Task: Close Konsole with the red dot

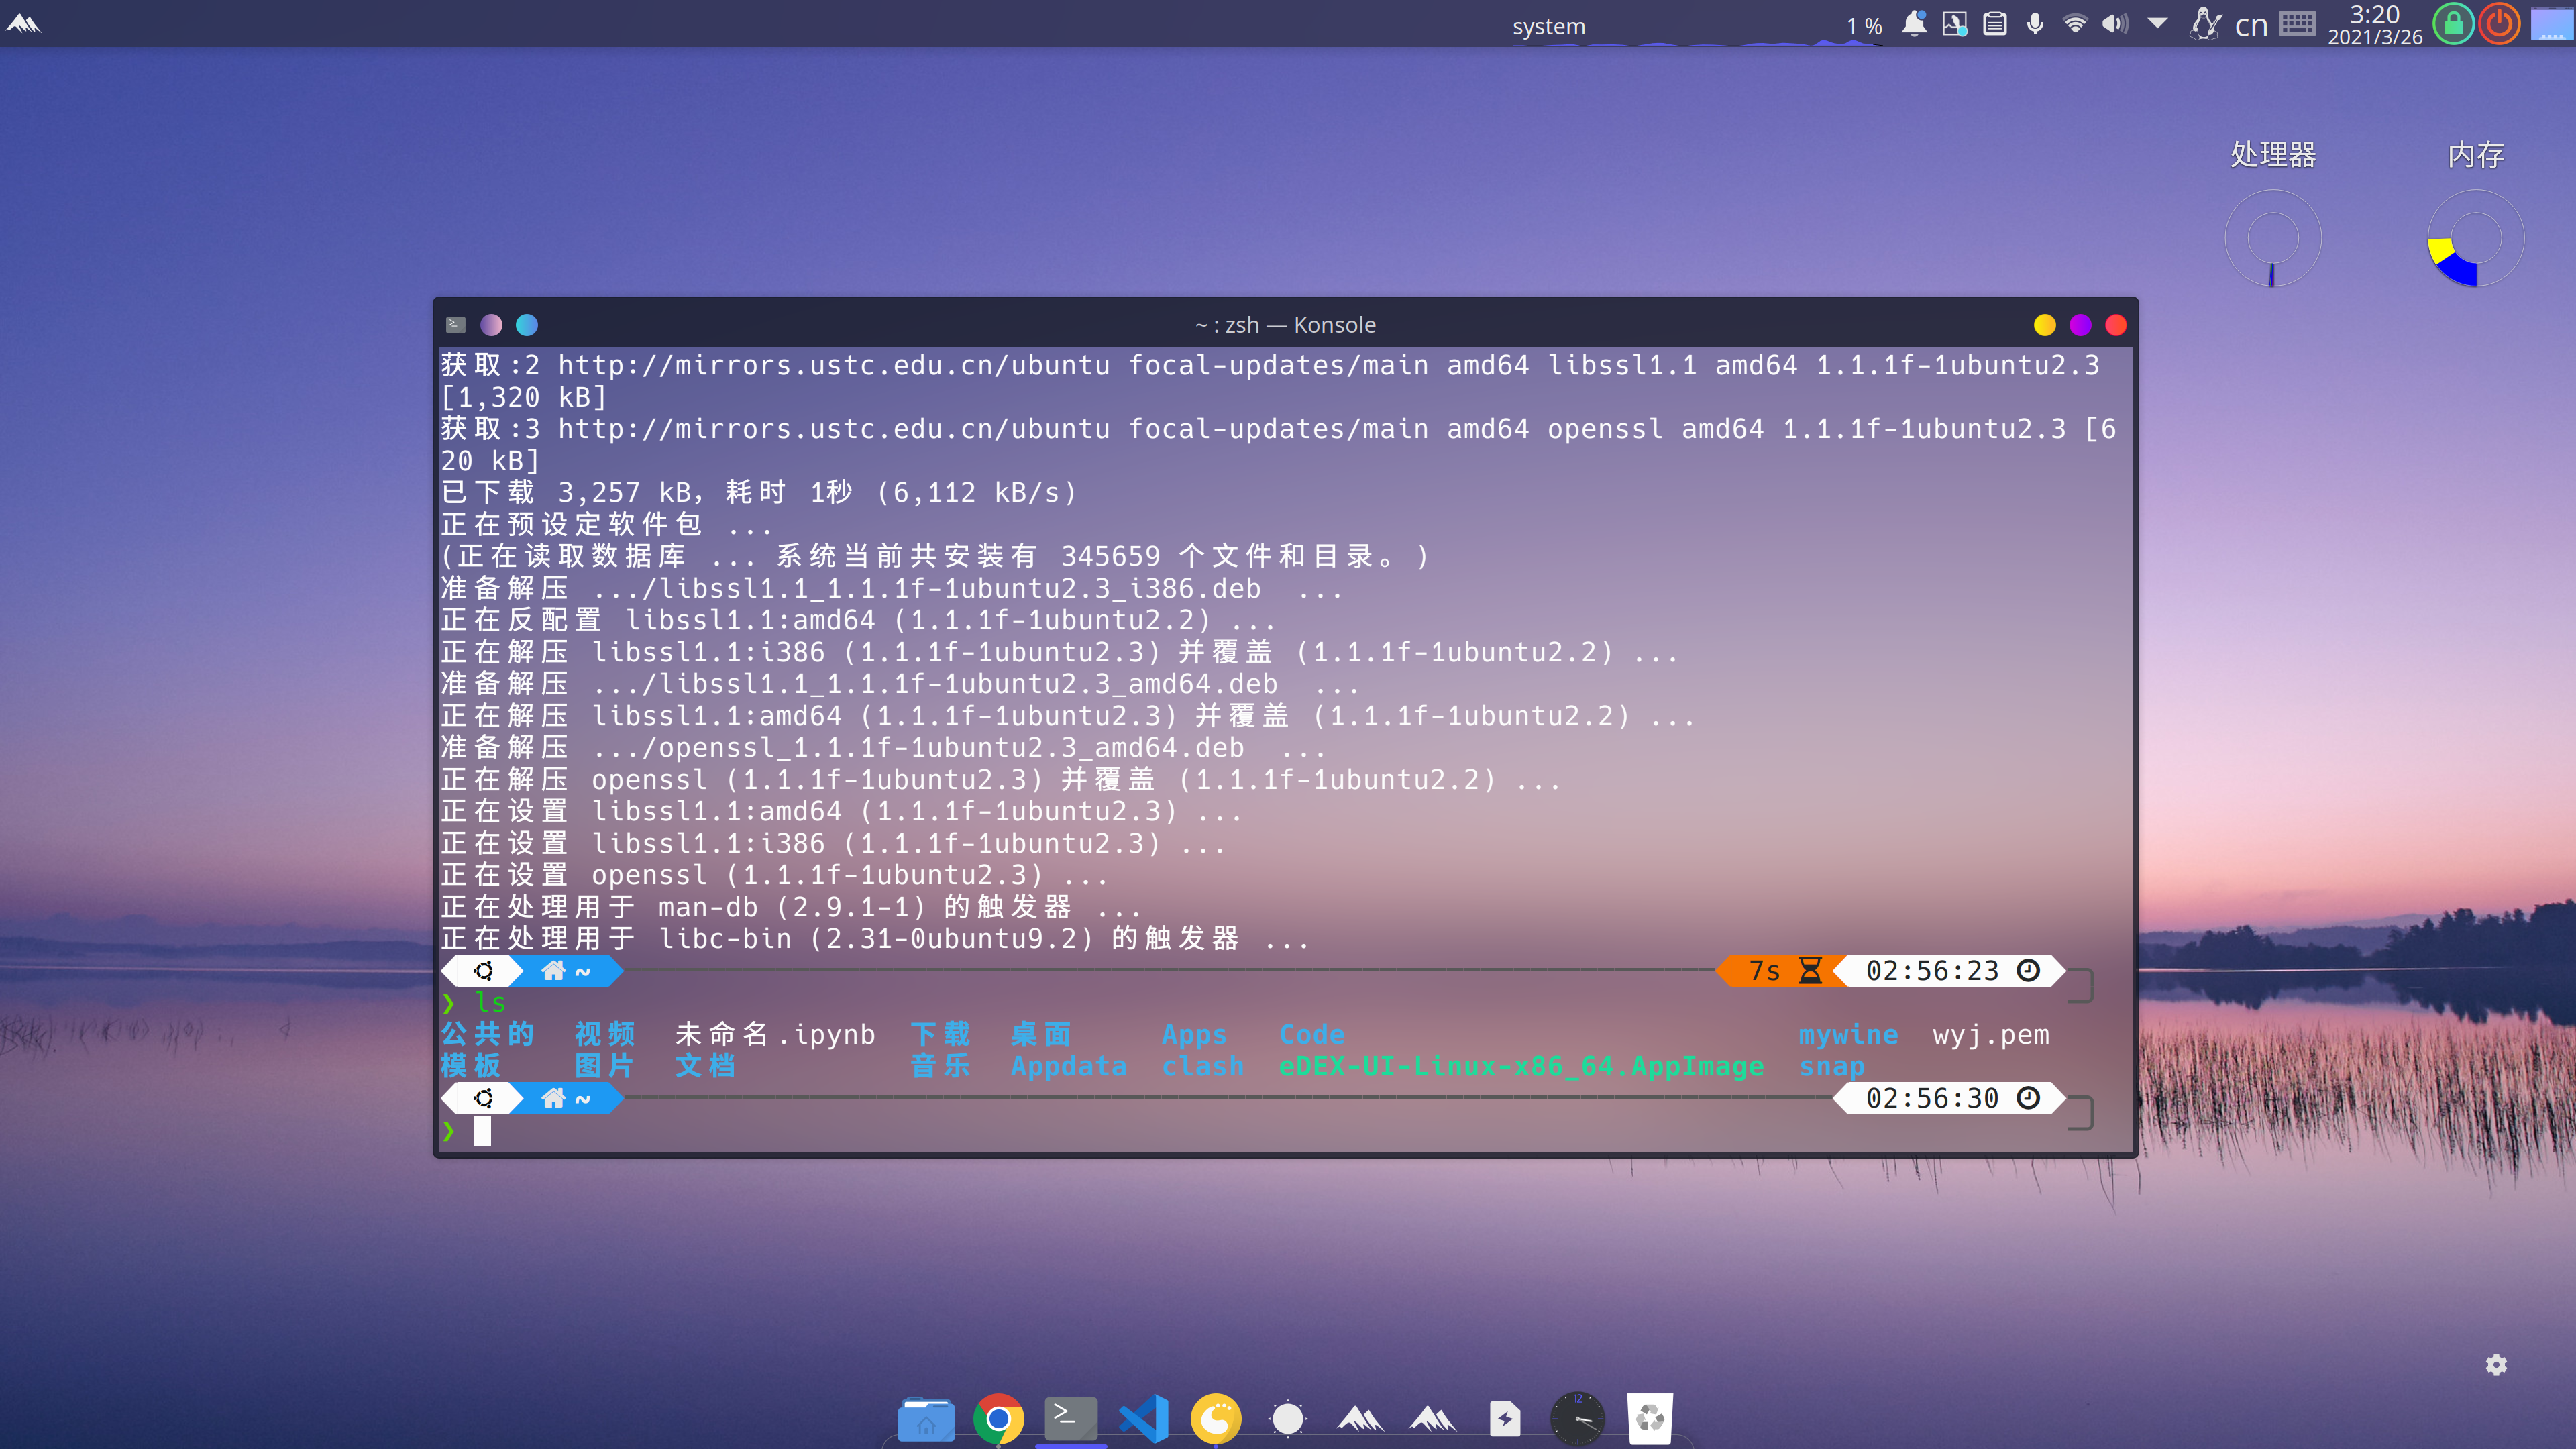Action: [2116, 325]
